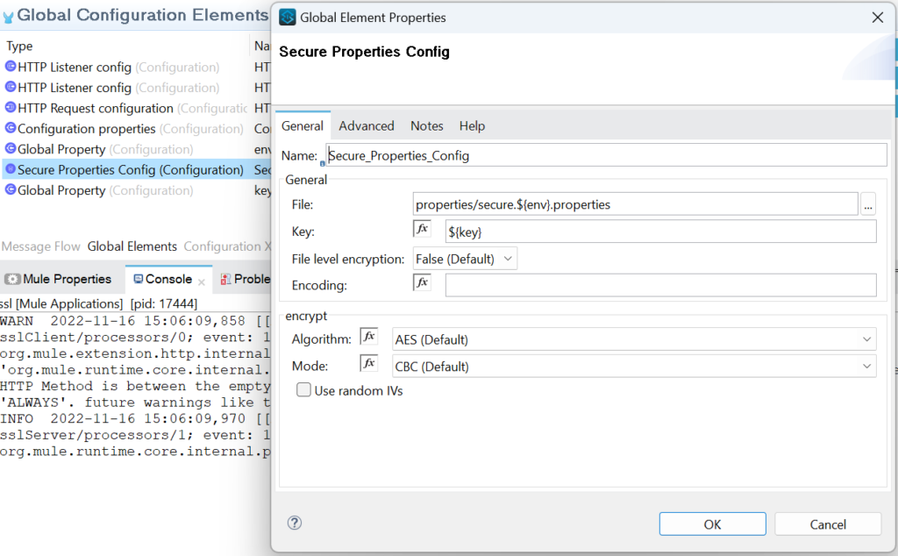
Task: Open context help via the question mark icon
Action: click(295, 523)
